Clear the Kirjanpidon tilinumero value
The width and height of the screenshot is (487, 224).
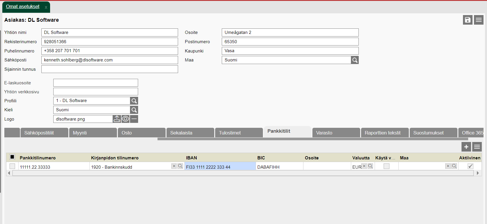[x=174, y=166]
